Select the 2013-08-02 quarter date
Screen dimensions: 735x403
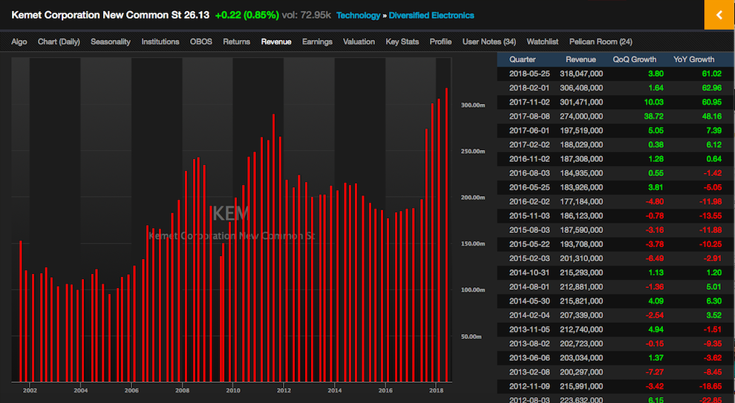(529, 344)
